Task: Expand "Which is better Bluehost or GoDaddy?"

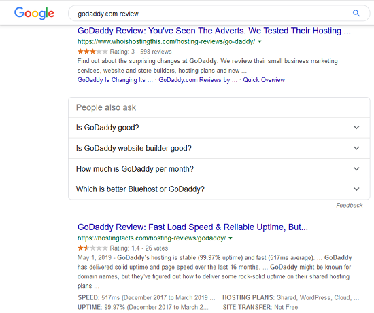Action: pyautogui.click(x=219, y=189)
